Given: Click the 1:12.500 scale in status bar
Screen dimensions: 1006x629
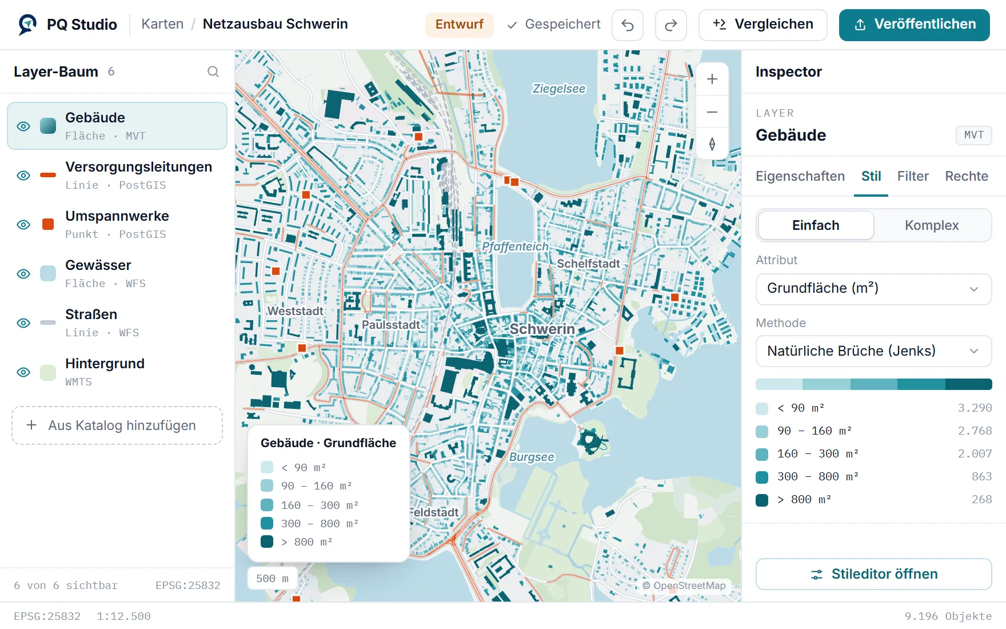Looking at the screenshot, I should 123,616.
